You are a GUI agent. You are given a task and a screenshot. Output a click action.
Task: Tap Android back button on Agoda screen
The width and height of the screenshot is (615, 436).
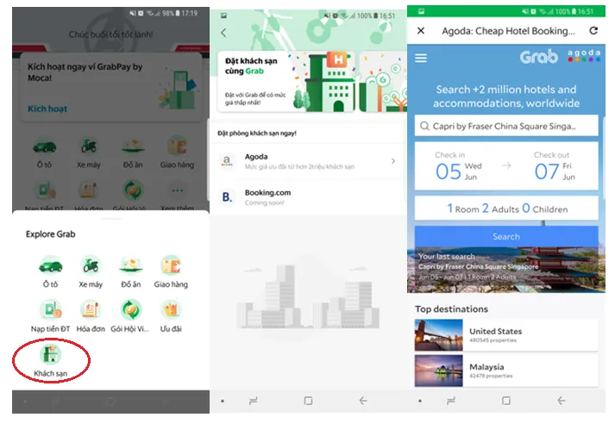[x=562, y=401]
